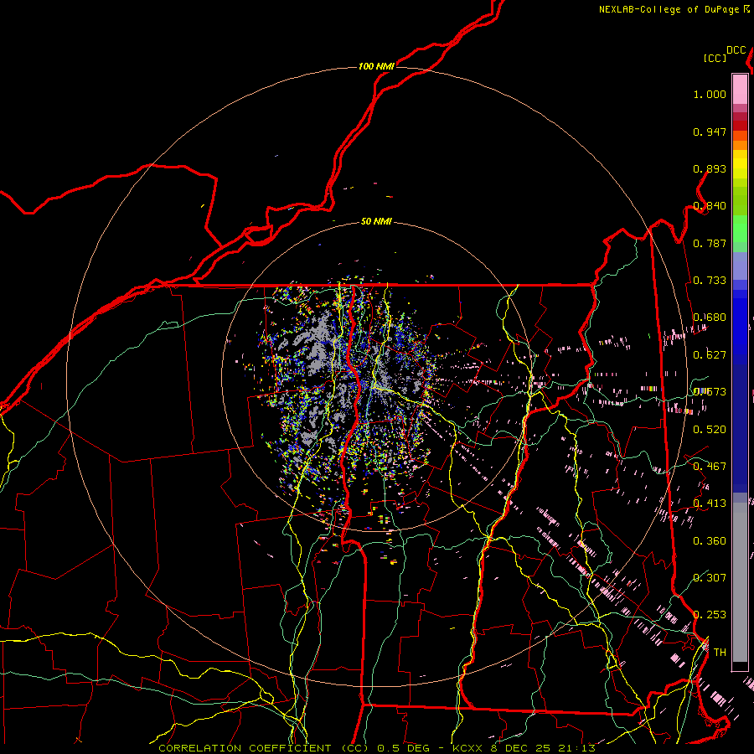Click the 0.680 value on the color scale
This screenshot has width=754, height=754.
pyautogui.click(x=710, y=318)
